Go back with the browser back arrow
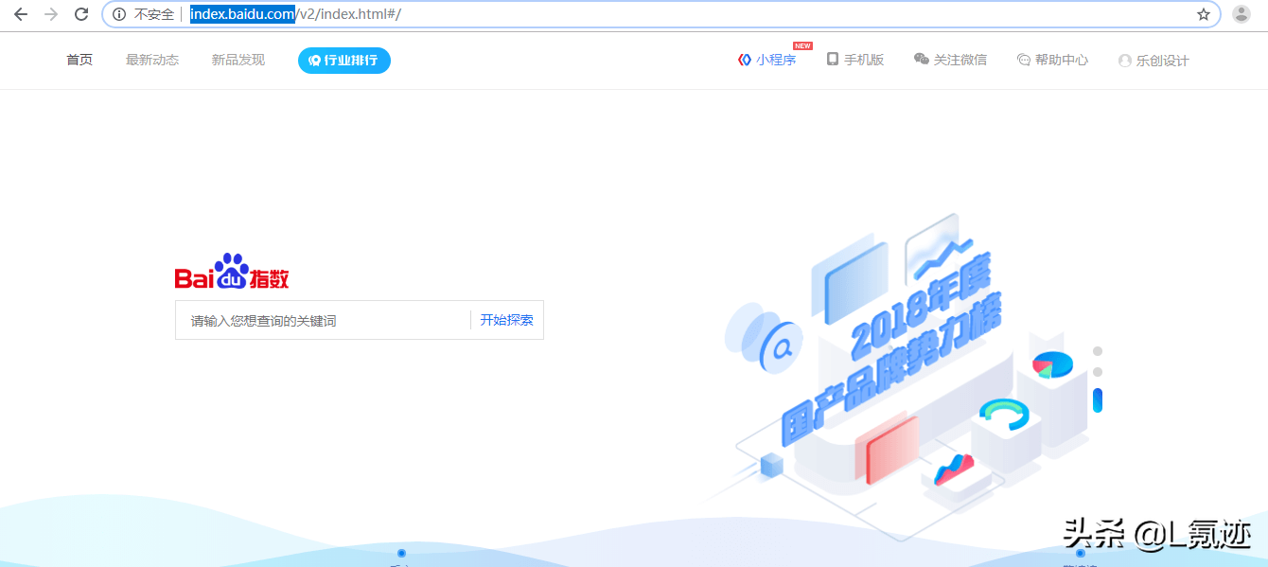This screenshot has height=567, width=1268. pyautogui.click(x=21, y=14)
